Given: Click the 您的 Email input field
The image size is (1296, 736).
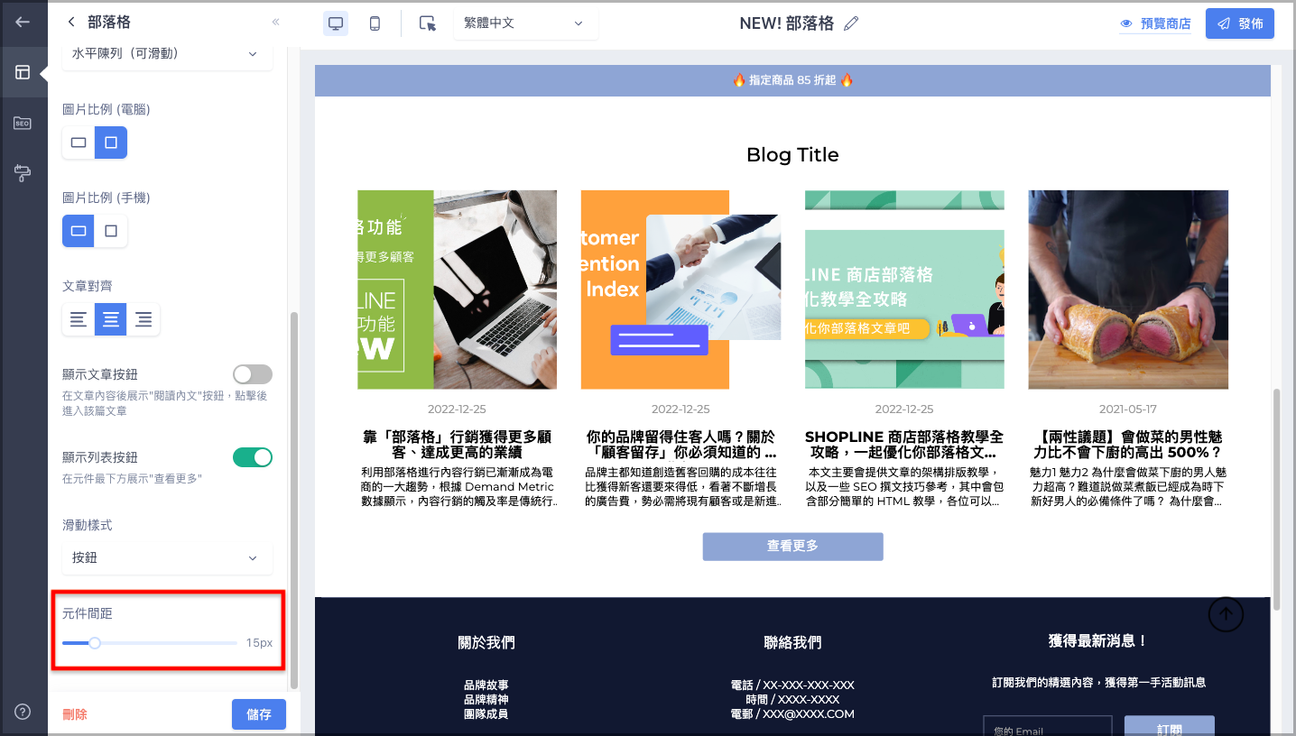Looking at the screenshot, I should (x=1047, y=727).
